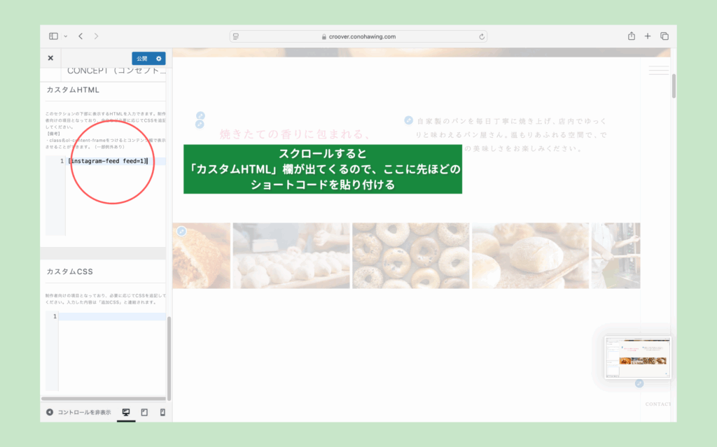Open publish settings gear icon

159,59
